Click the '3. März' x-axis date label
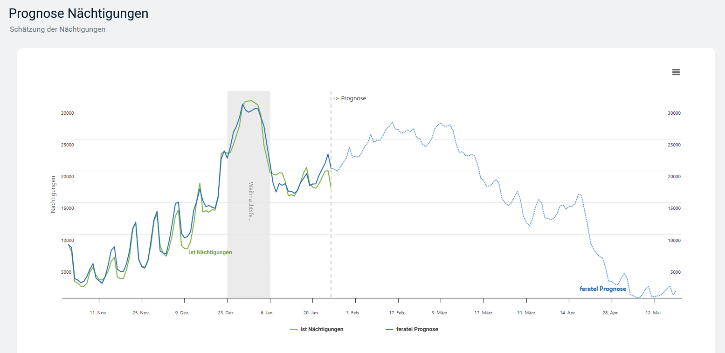 [x=439, y=312]
